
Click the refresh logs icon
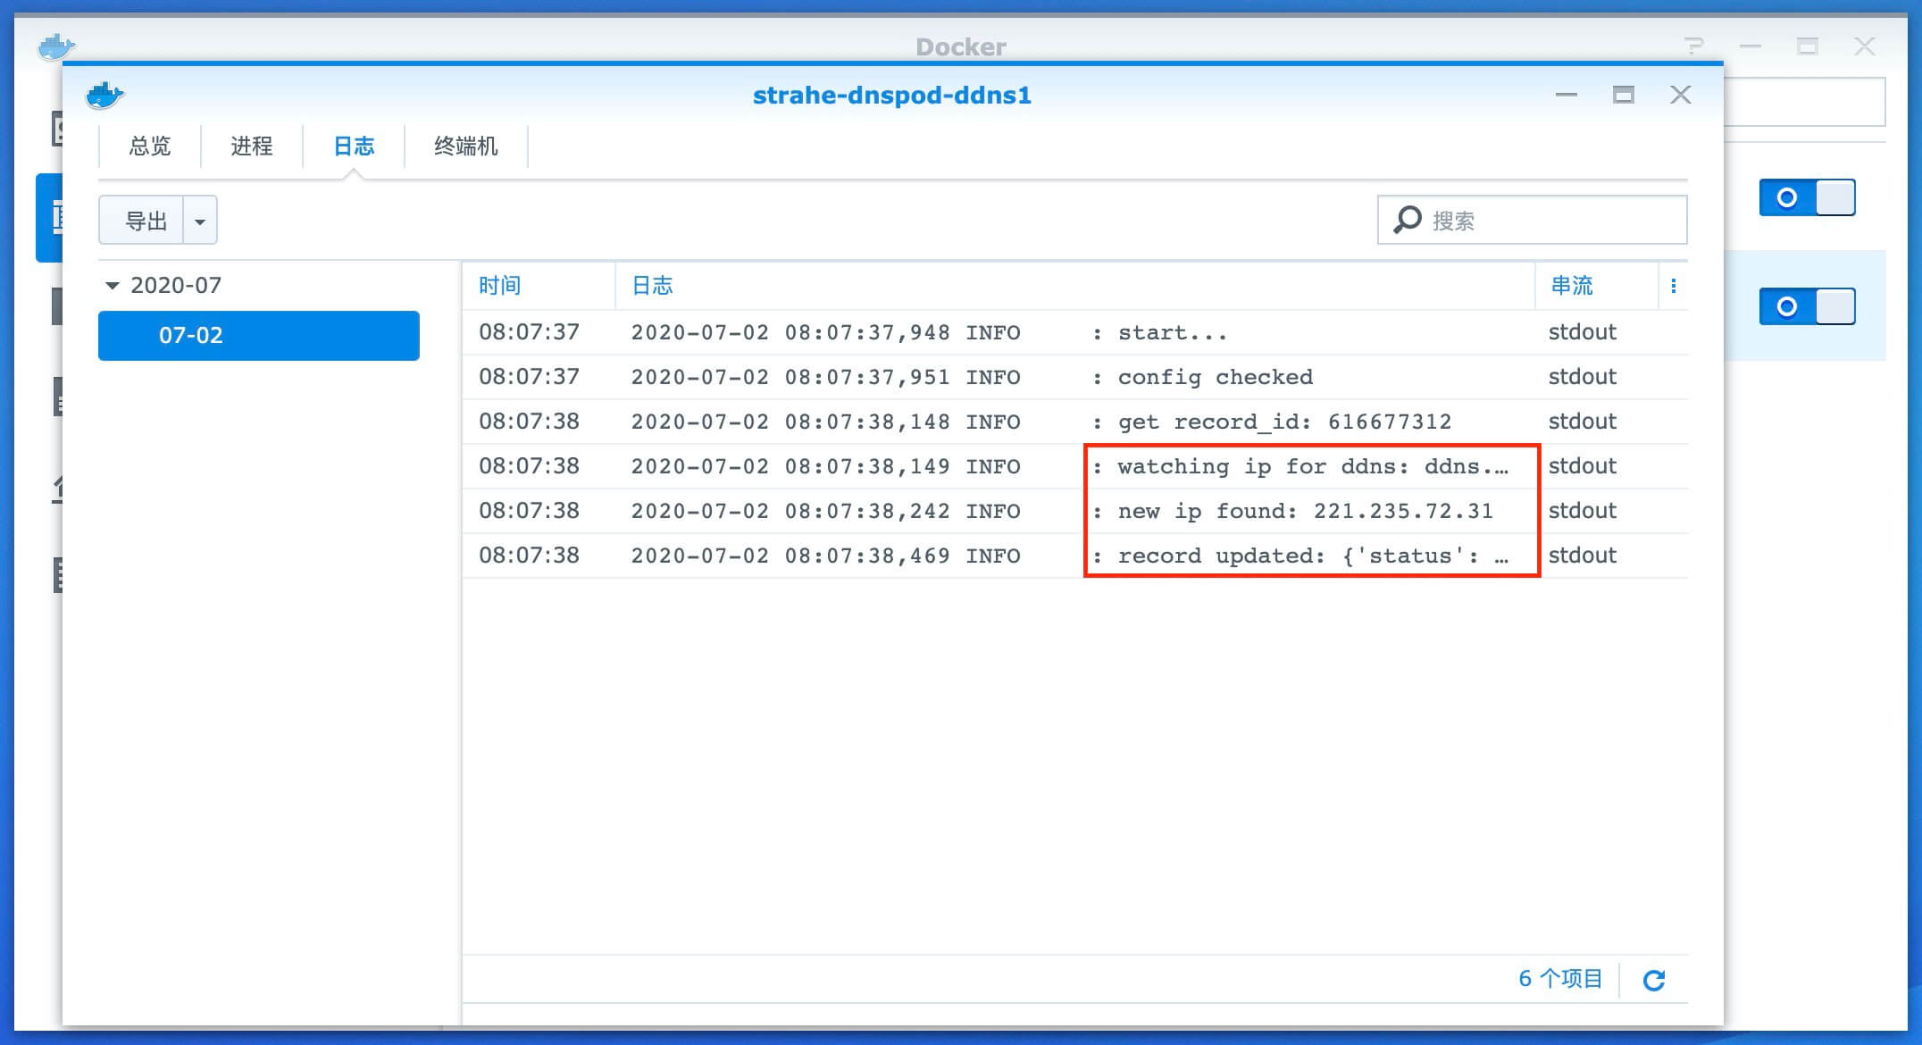click(x=1653, y=980)
